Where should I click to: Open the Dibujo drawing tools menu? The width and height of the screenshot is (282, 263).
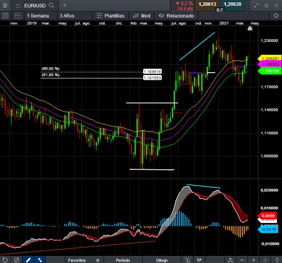tap(162, 260)
